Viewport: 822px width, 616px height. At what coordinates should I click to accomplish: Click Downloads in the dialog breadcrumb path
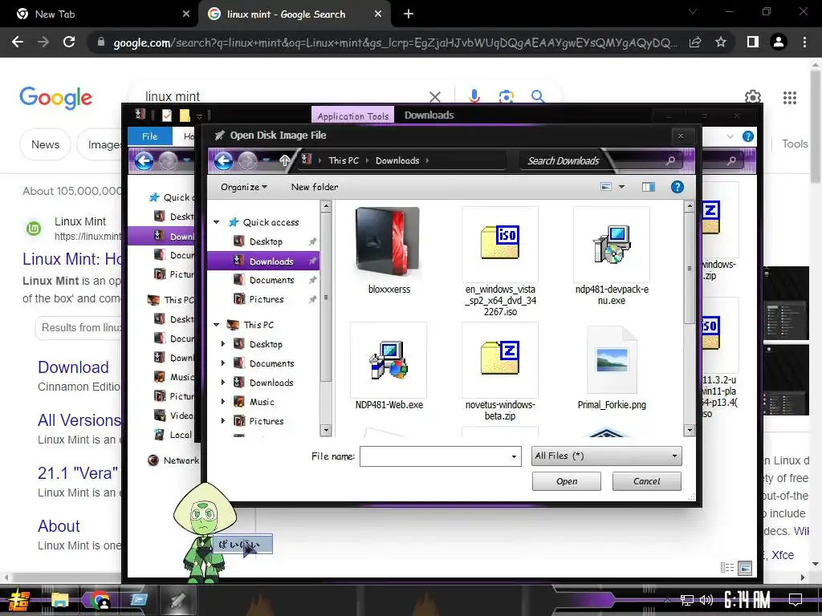coord(397,160)
